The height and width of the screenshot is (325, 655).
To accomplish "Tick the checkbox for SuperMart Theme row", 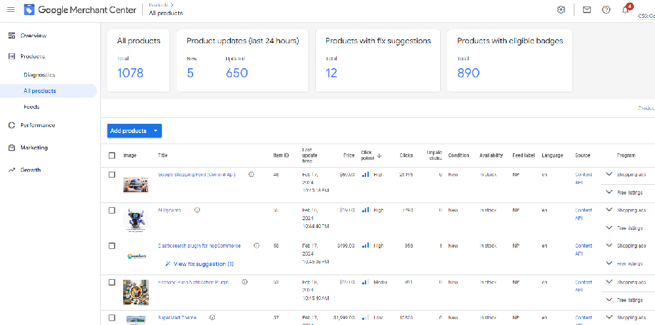I will tap(112, 318).
